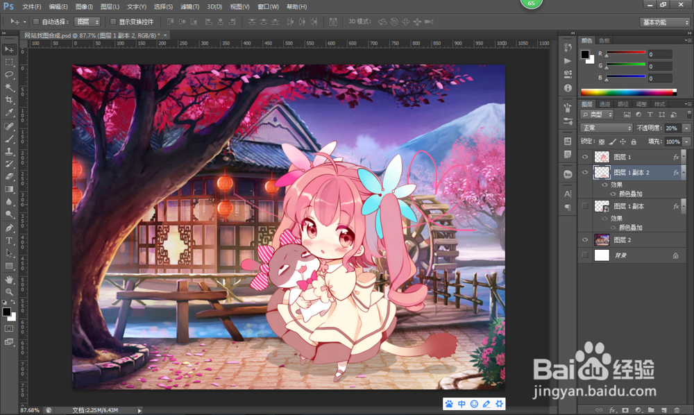
Task: Select the Spot Healing Brush tool
Action: click(9, 126)
